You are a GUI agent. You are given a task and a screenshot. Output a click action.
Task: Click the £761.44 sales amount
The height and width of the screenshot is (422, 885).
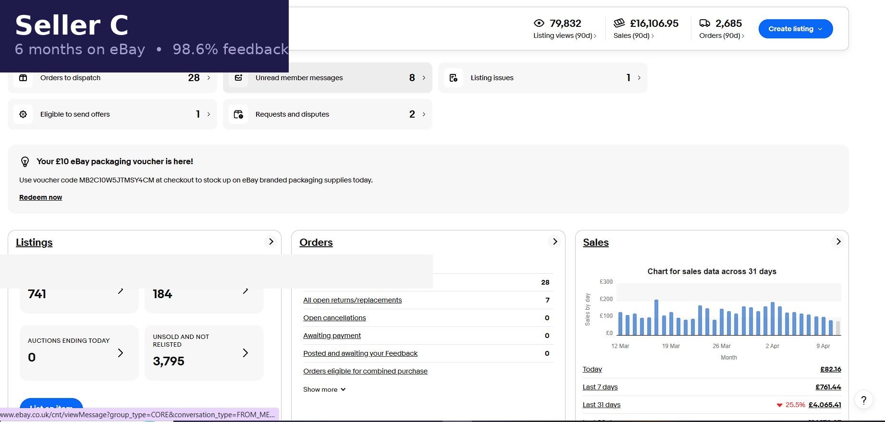[x=828, y=387]
